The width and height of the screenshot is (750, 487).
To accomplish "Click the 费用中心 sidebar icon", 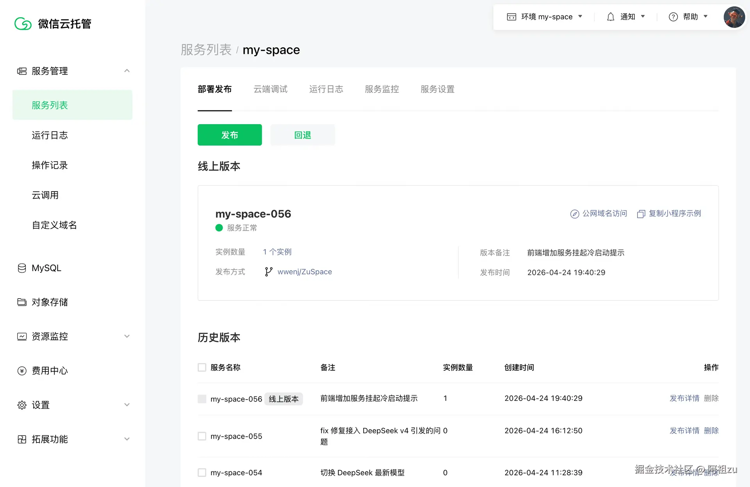I will 22,371.
